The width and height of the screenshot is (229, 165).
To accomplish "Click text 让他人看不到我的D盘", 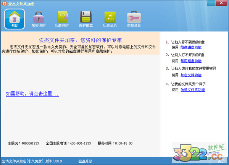I will pyautogui.click(x=188, y=42).
